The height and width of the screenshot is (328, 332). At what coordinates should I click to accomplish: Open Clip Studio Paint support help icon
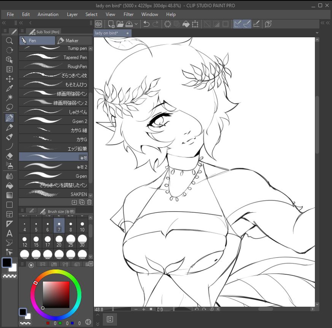tap(268, 24)
